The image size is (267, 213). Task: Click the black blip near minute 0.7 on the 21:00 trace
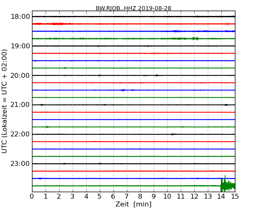coord(42,105)
